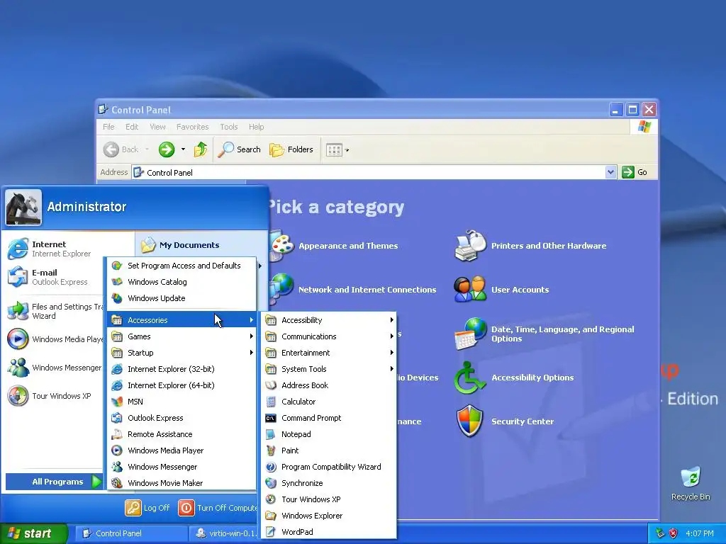This screenshot has width=726, height=544.
Task: Click Set Program Access and Defaults icon
Action: [117, 266]
